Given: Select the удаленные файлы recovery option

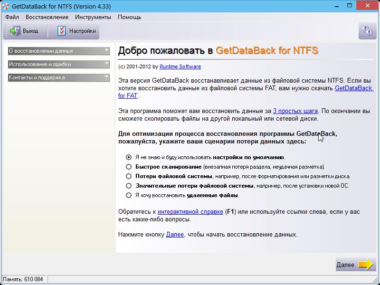Looking at the screenshot, I should (x=129, y=195).
